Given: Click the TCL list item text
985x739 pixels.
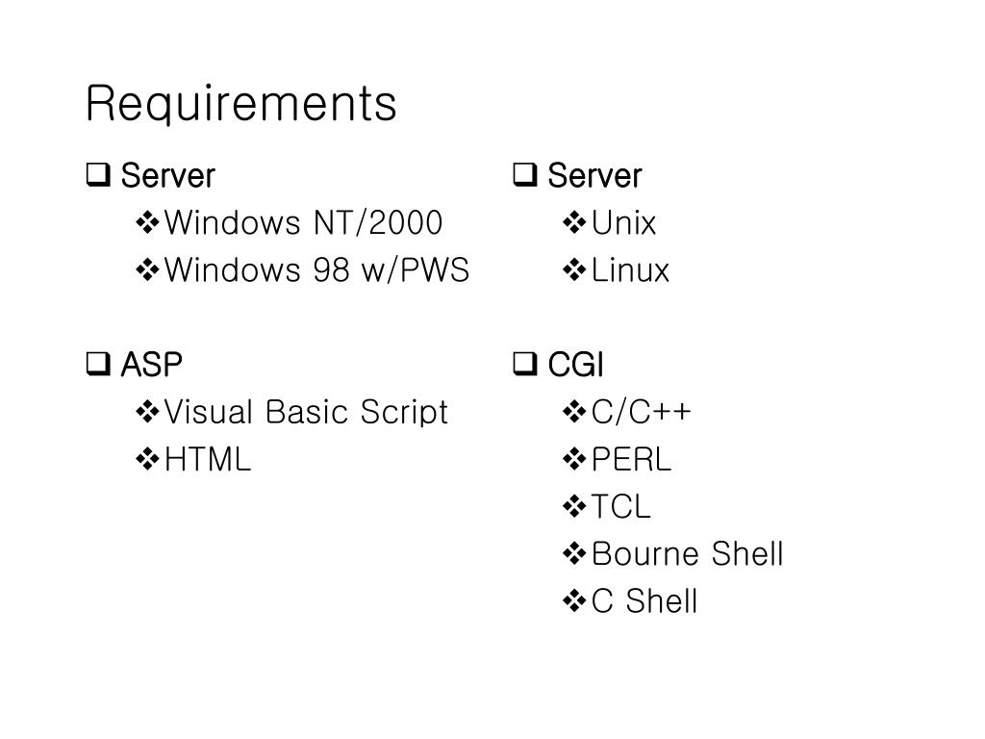Looking at the screenshot, I should click(620, 506).
